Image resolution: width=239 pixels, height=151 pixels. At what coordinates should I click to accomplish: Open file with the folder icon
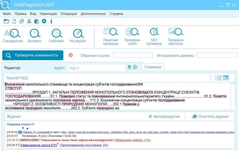(7, 21)
